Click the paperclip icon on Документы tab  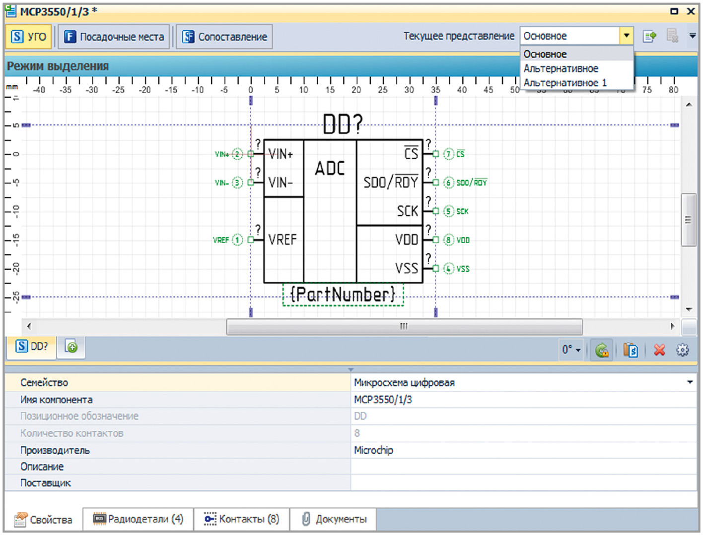coord(306,519)
